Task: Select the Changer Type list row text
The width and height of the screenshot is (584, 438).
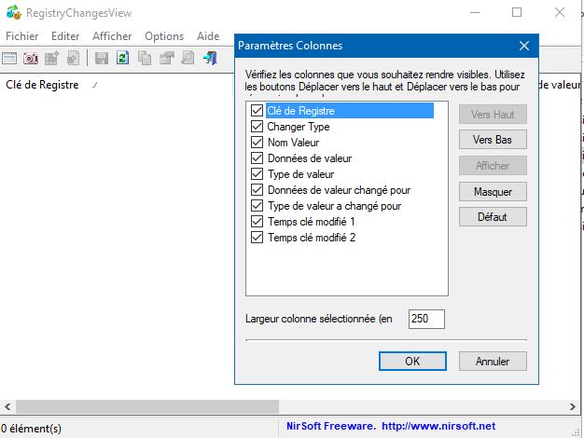Action: click(299, 127)
